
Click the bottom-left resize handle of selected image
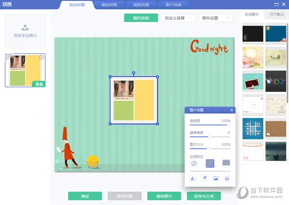pos(110,124)
